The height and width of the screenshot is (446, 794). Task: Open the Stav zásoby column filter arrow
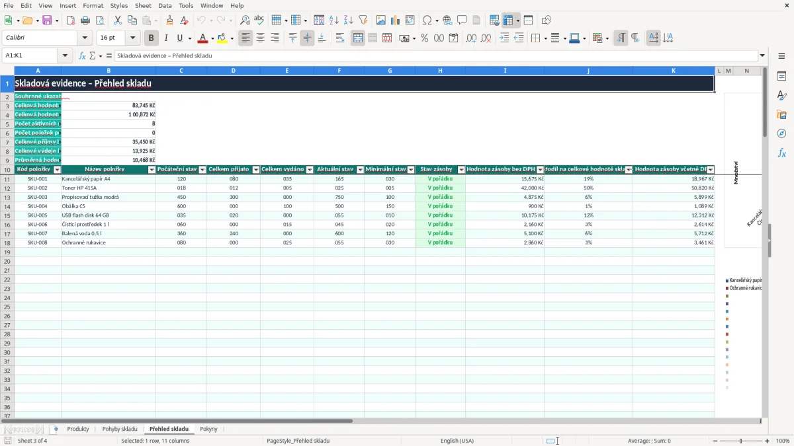461,170
